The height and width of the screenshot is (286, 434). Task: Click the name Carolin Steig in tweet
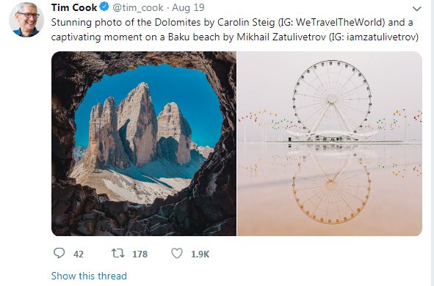click(x=246, y=23)
